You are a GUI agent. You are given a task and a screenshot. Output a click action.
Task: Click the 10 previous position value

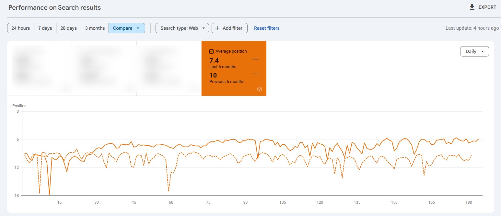point(213,76)
